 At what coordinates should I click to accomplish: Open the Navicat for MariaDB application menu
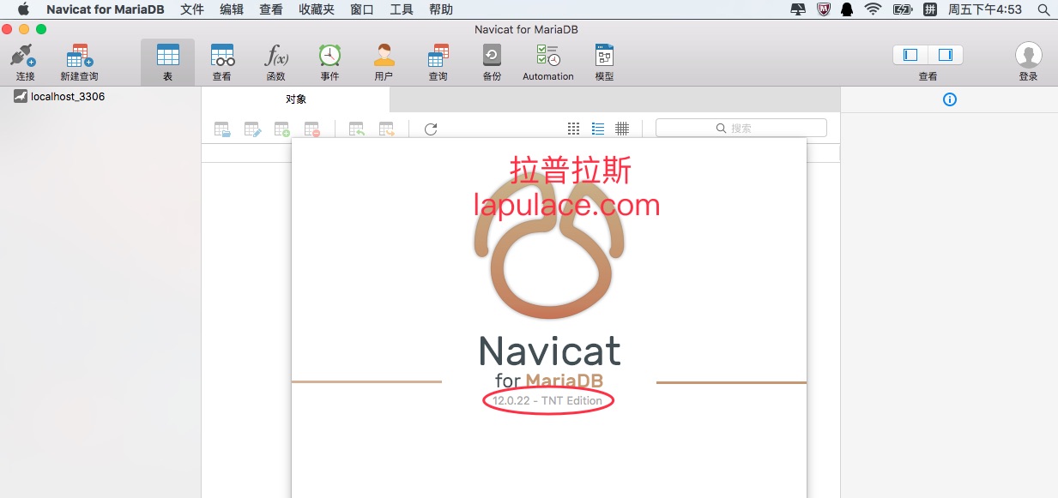coord(106,9)
